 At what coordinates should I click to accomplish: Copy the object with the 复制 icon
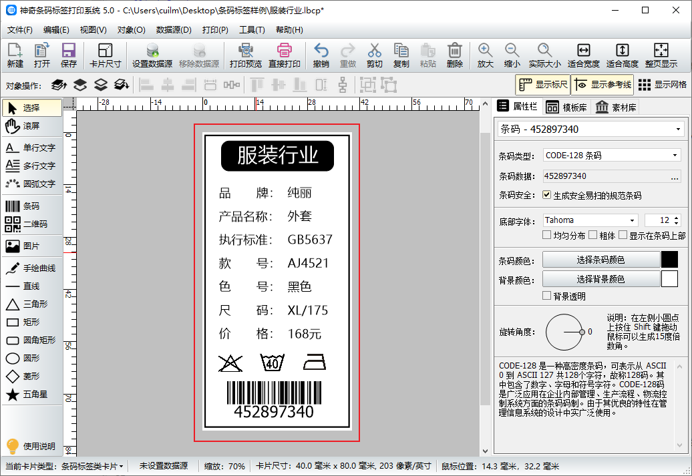point(401,55)
